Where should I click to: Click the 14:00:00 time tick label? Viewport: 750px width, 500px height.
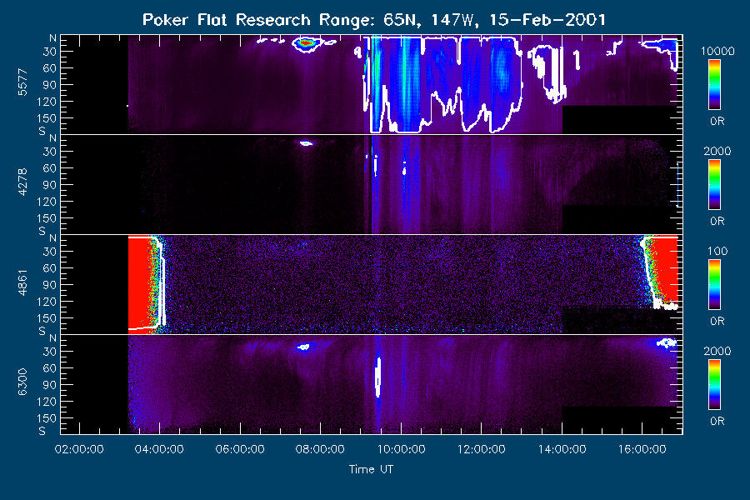click(562, 449)
